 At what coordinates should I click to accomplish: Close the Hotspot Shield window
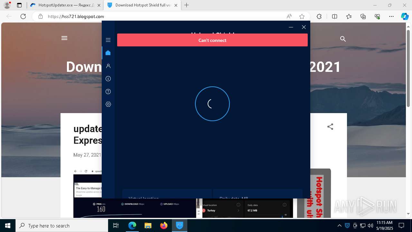[x=304, y=27]
